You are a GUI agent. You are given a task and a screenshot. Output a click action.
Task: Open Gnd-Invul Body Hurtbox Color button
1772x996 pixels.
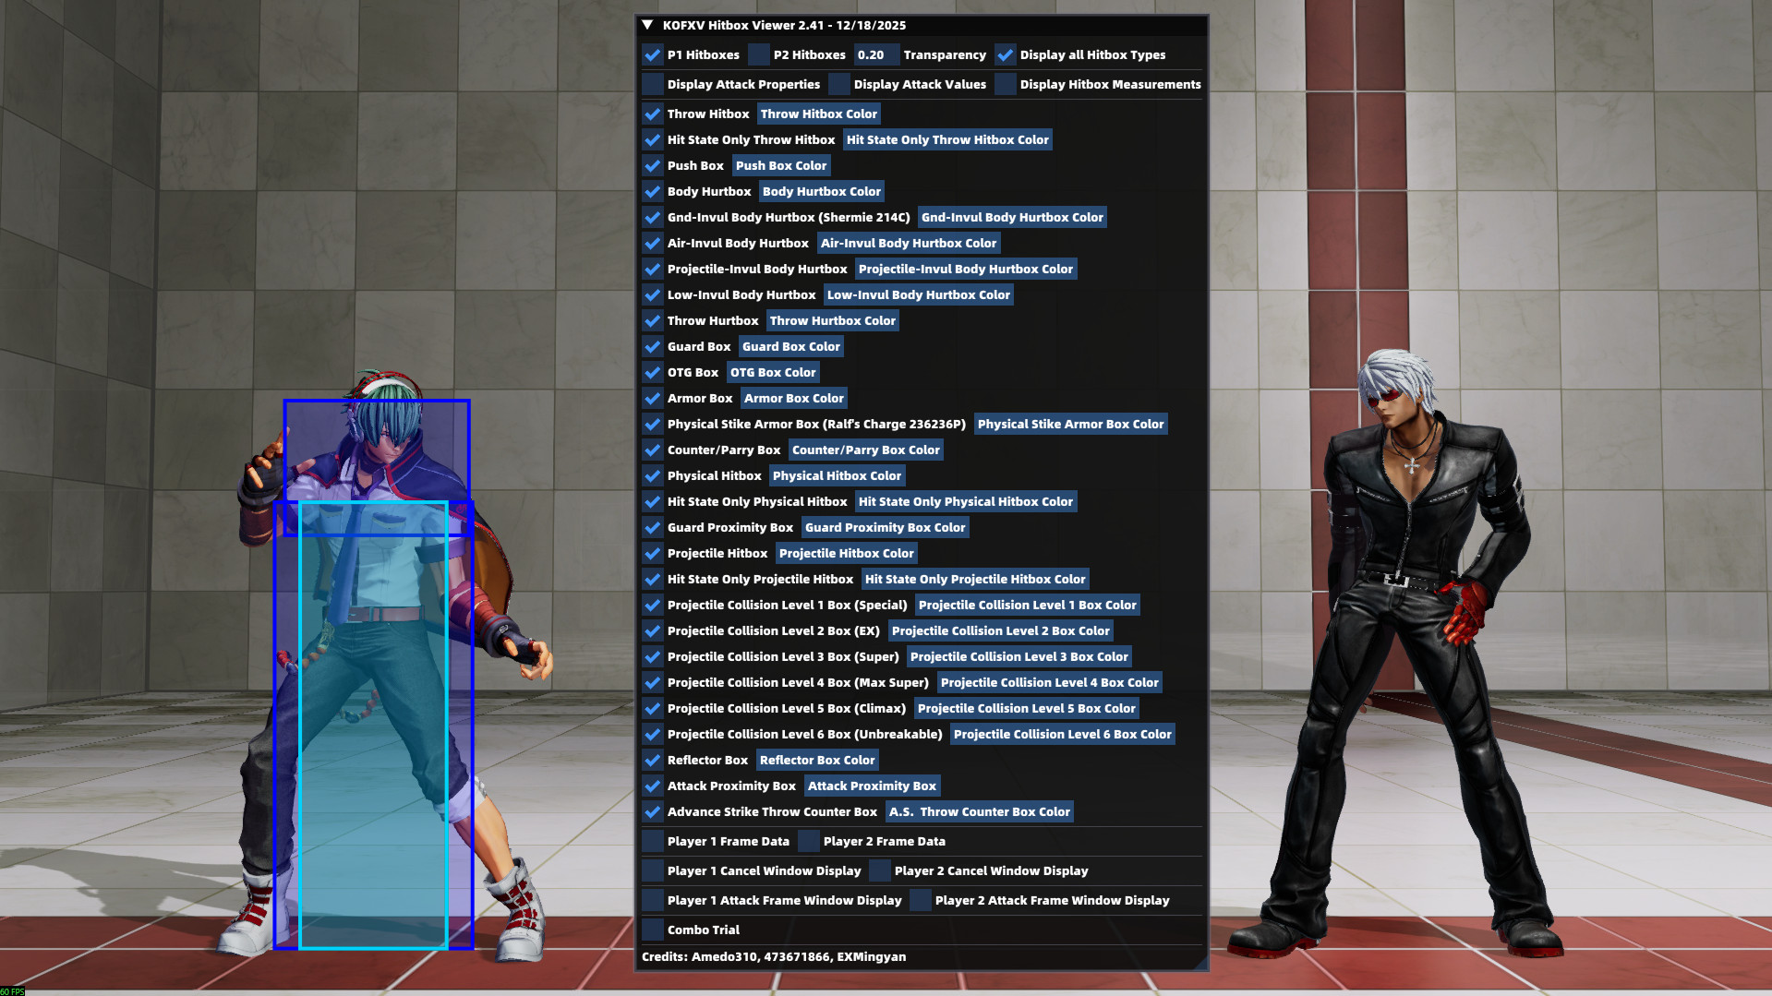click(x=1012, y=217)
